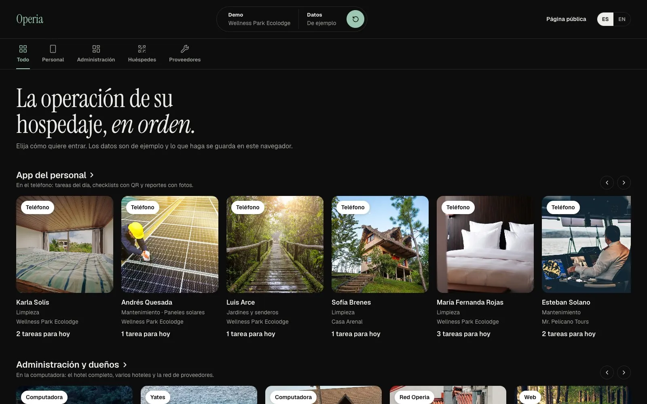Open the Datos De ejemplo selector

click(321, 19)
